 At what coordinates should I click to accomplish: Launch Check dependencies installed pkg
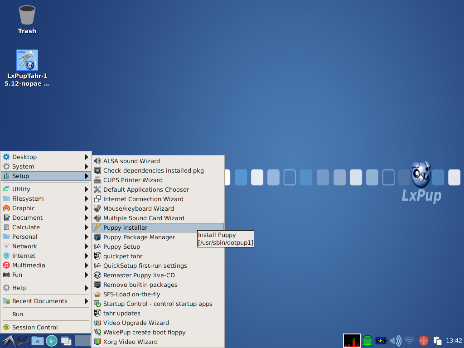[158, 170]
